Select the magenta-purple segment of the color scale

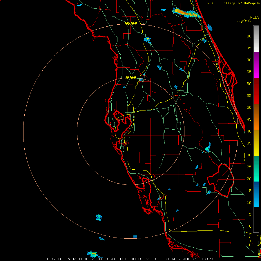coord(256,65)
